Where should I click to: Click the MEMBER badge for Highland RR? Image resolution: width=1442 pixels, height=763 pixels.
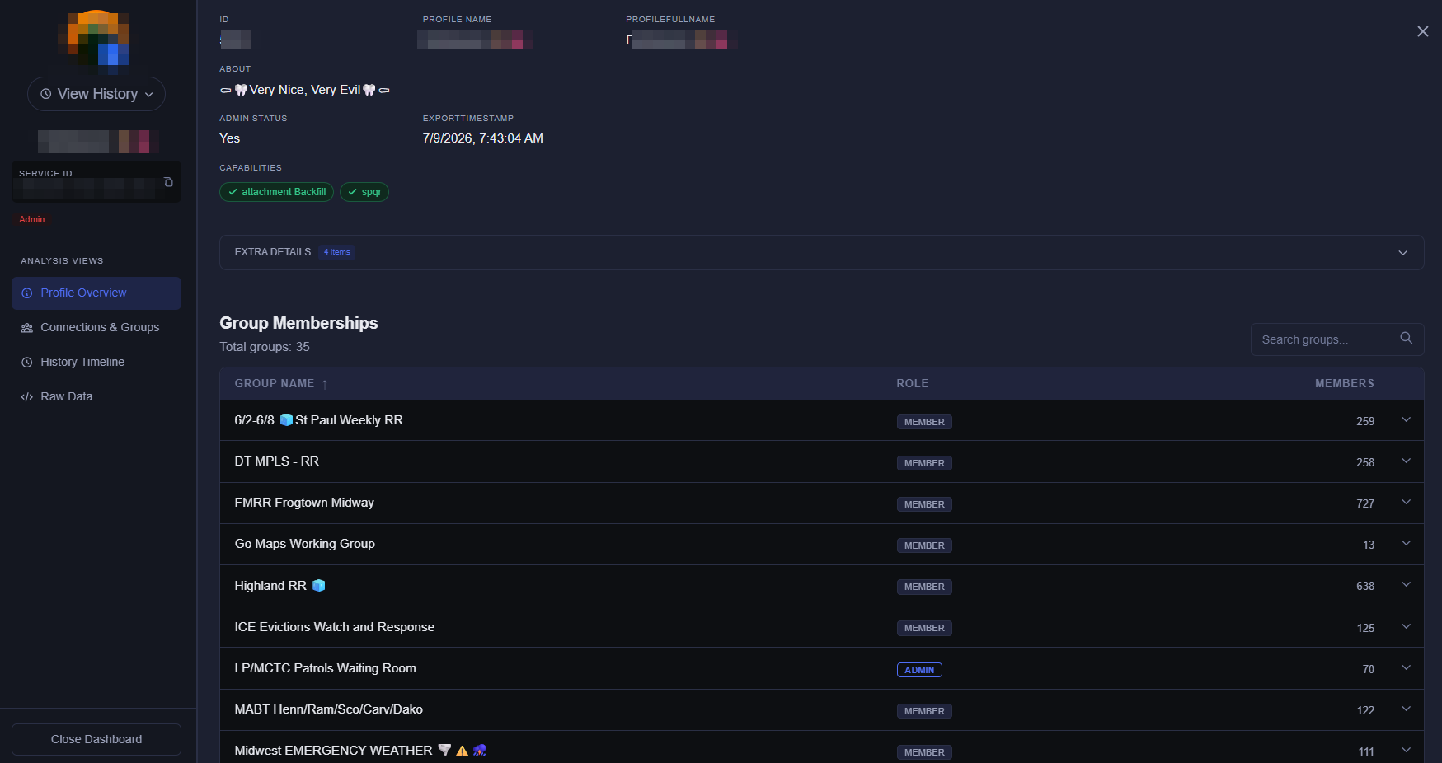(x=924, y=587)
